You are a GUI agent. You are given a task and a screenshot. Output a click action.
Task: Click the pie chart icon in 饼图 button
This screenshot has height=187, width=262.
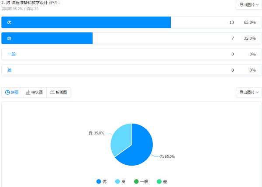(7, 92)
